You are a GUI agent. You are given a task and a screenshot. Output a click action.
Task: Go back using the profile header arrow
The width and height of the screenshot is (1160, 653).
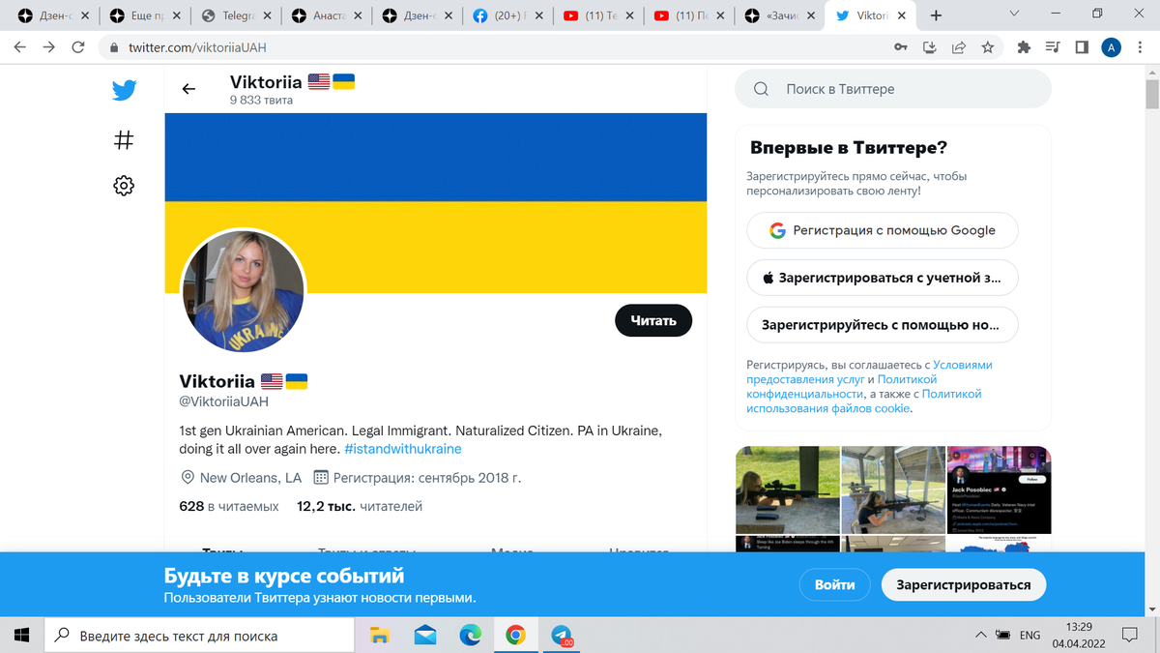point(188,89)
